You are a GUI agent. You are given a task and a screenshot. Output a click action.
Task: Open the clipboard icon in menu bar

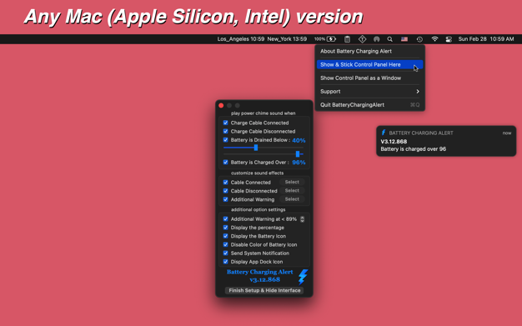(347, 39)
